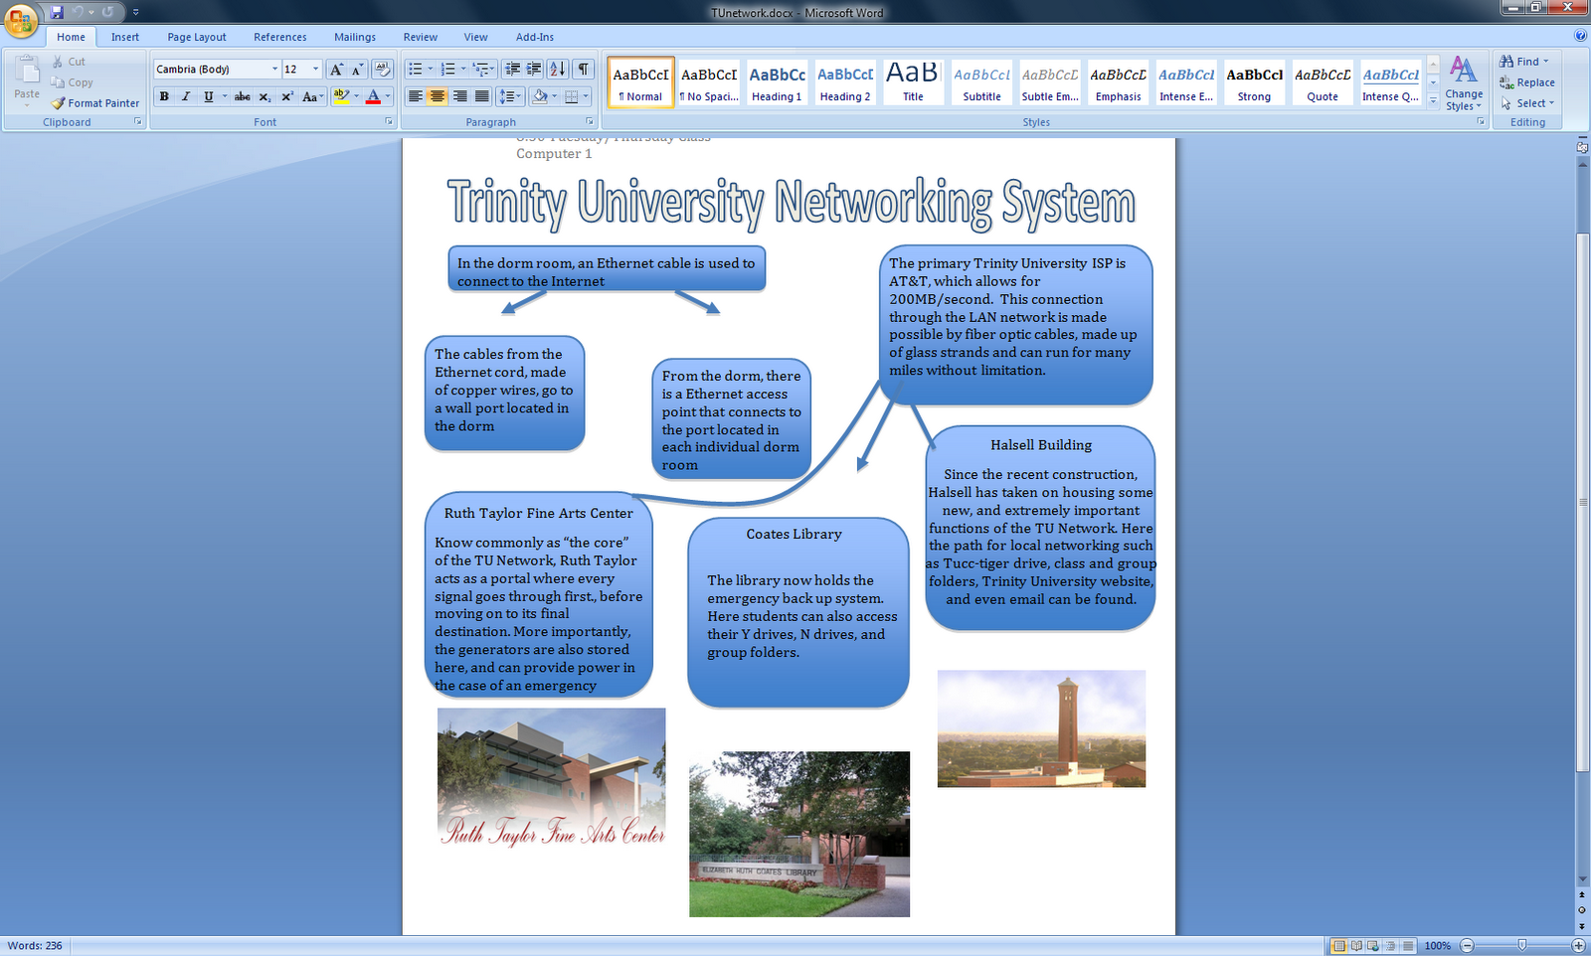Open the font size dropdown
The image size is (1591, 956).
(x=316, y=69)
